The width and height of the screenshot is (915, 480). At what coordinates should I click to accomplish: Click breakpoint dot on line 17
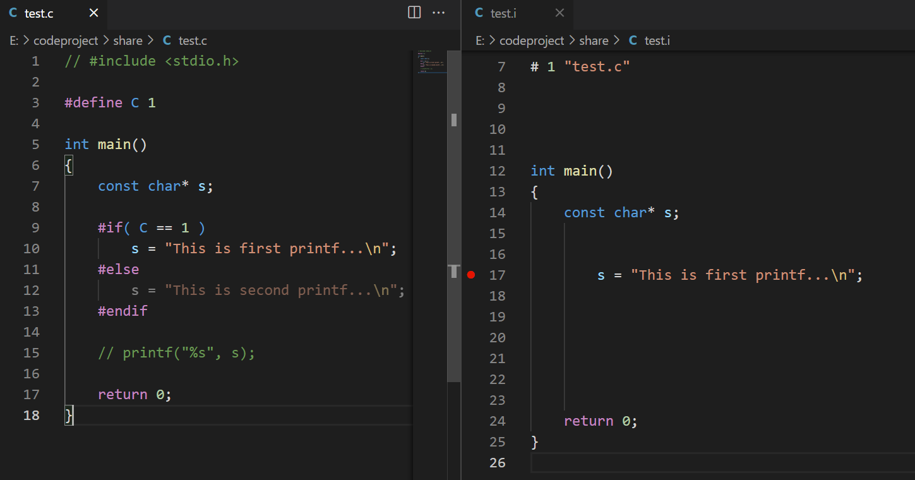(471, 275)
